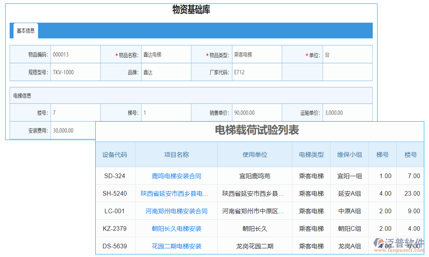Open the truncated 陕西省延安市西乡县 project link
The height and width of the screenshot is (257, 429).
pyautogui.click(x=176, y=193)
